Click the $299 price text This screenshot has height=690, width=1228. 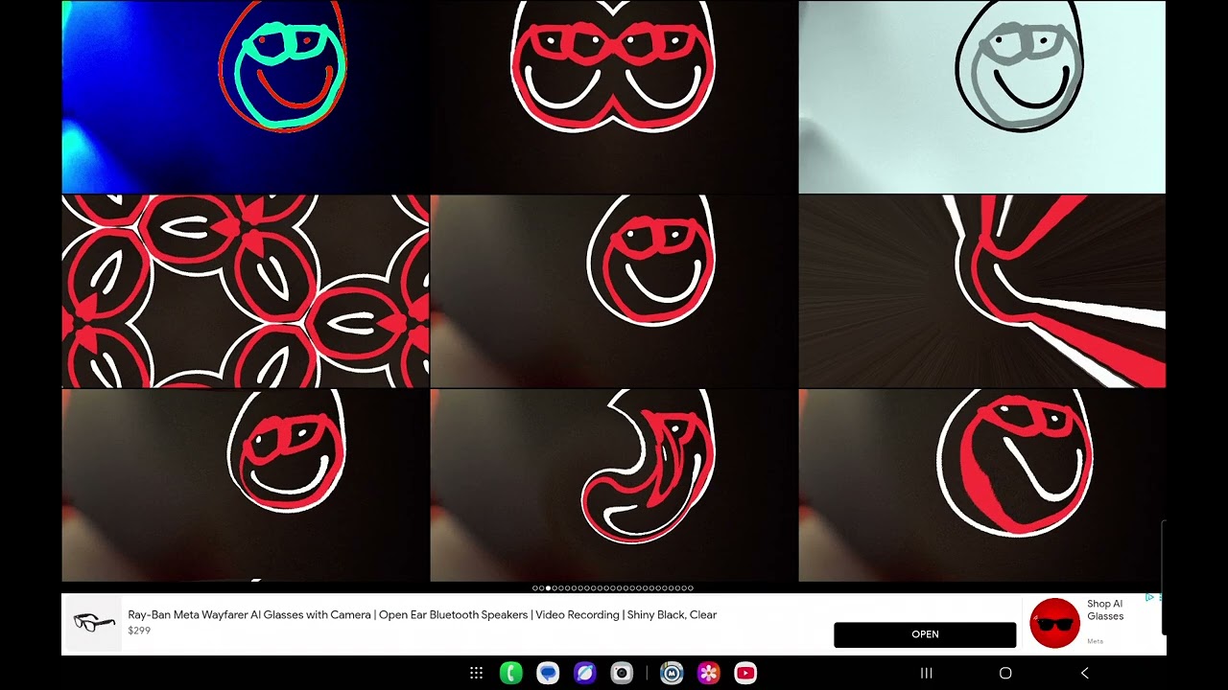(139, 631)
